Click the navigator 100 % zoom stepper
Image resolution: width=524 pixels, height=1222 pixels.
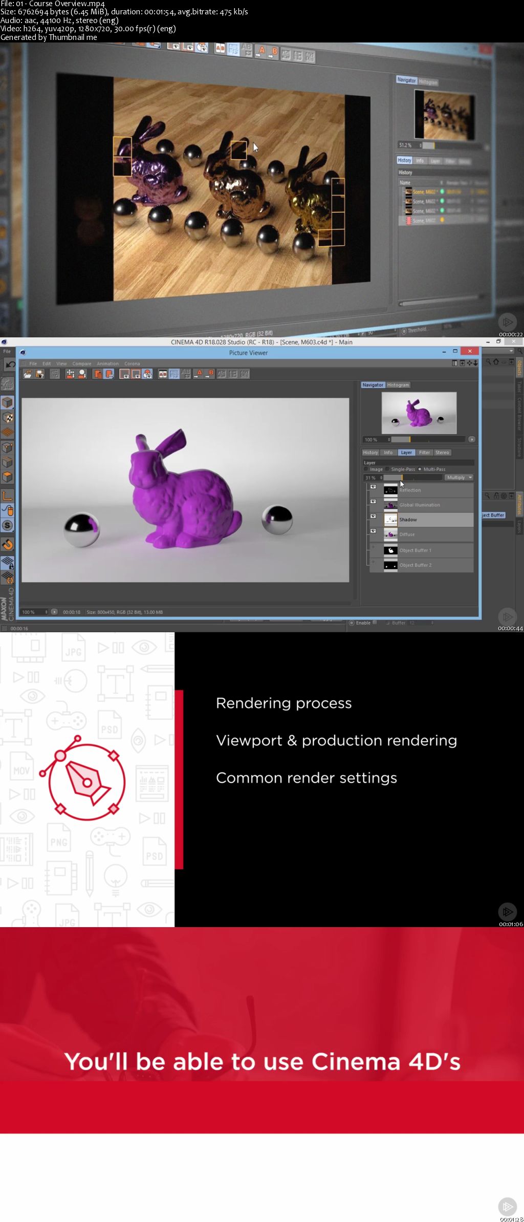[389, 439]
